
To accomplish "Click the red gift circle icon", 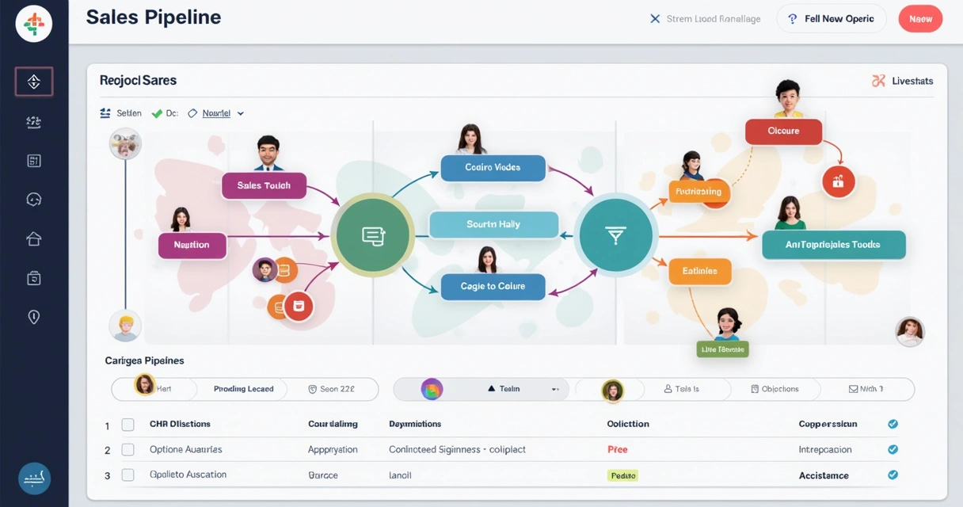I will coord(838,181).
